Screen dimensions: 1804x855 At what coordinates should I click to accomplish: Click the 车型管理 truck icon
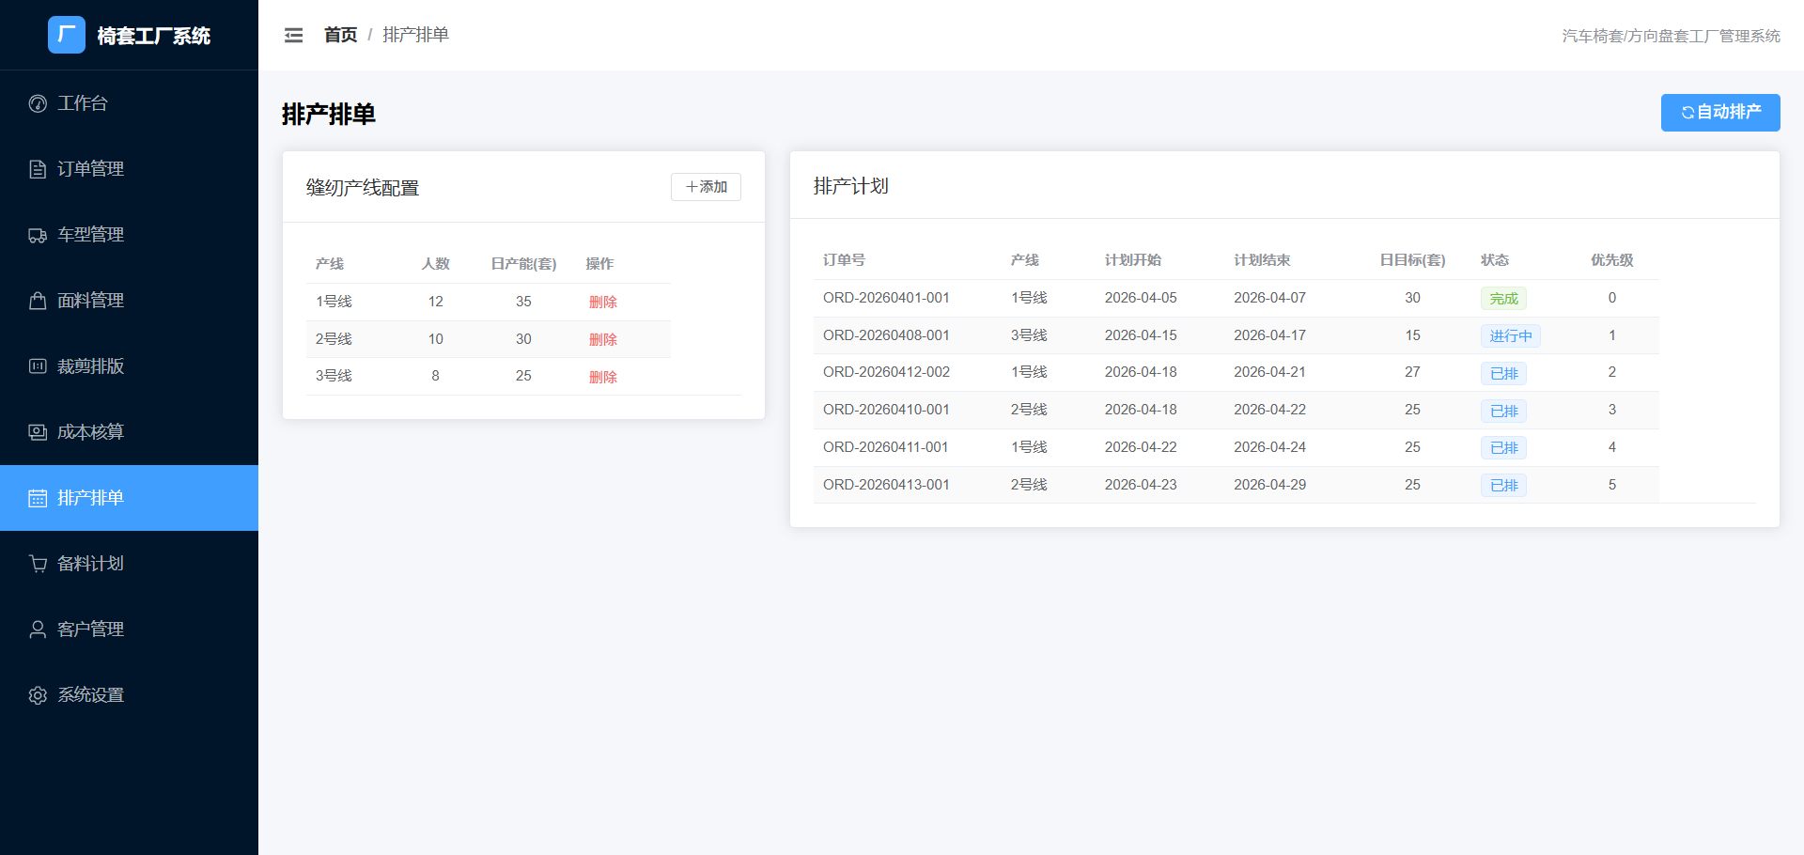point(38,235)
